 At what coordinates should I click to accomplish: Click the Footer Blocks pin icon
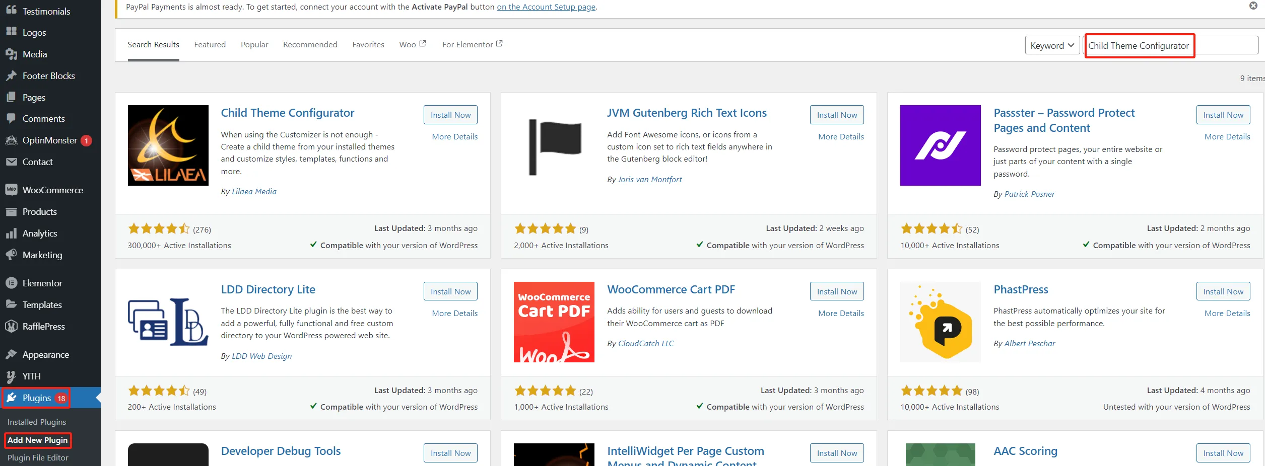11,75
